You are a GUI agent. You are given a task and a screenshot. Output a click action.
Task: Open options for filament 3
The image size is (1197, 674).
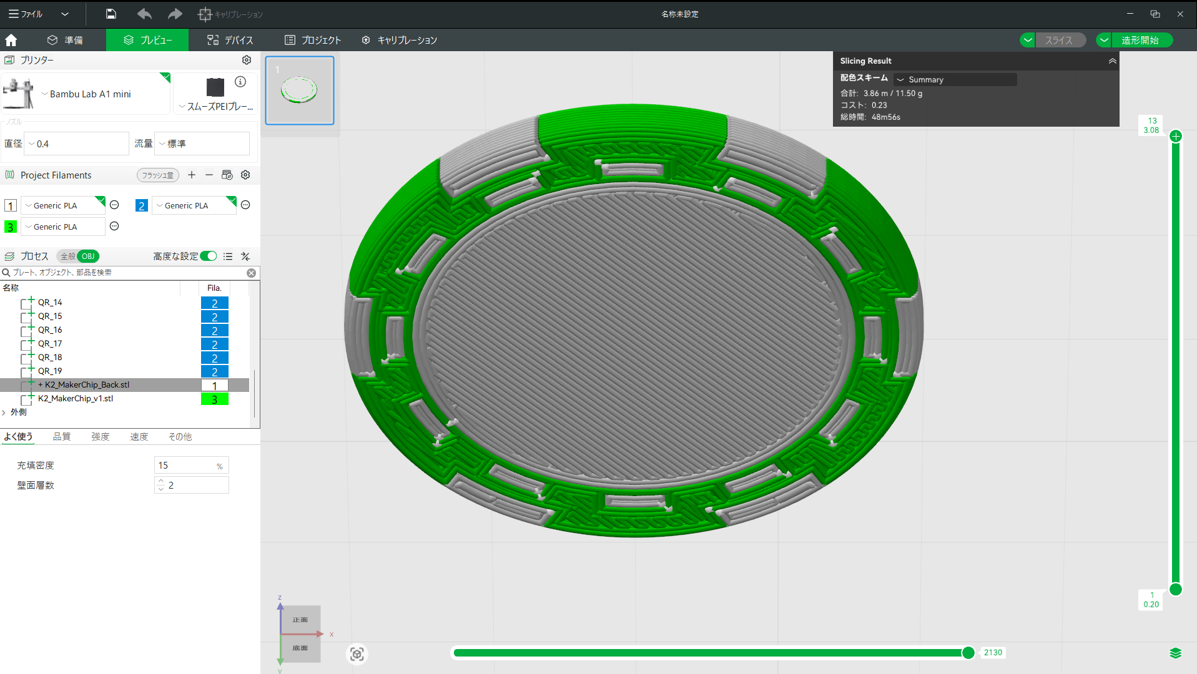(114, 226)
